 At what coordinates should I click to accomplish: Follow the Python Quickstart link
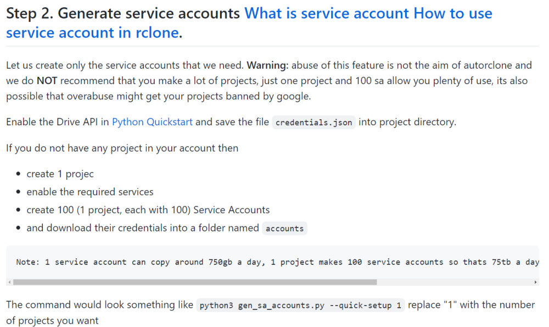pyautogui.click(x=152, y=122)
